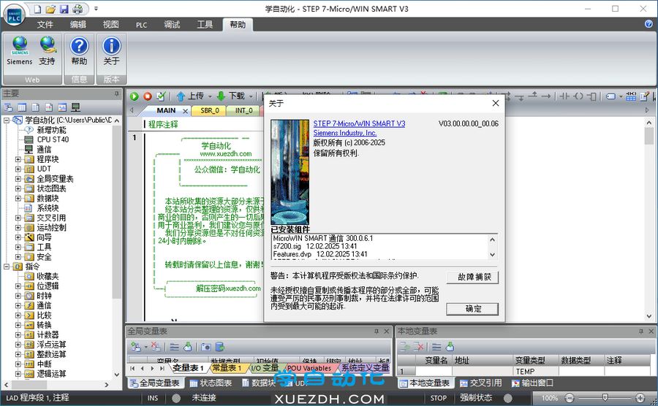Click the compile icon in editor toolbar
This screenshot has height=406, width=658.
coord(161,96)
